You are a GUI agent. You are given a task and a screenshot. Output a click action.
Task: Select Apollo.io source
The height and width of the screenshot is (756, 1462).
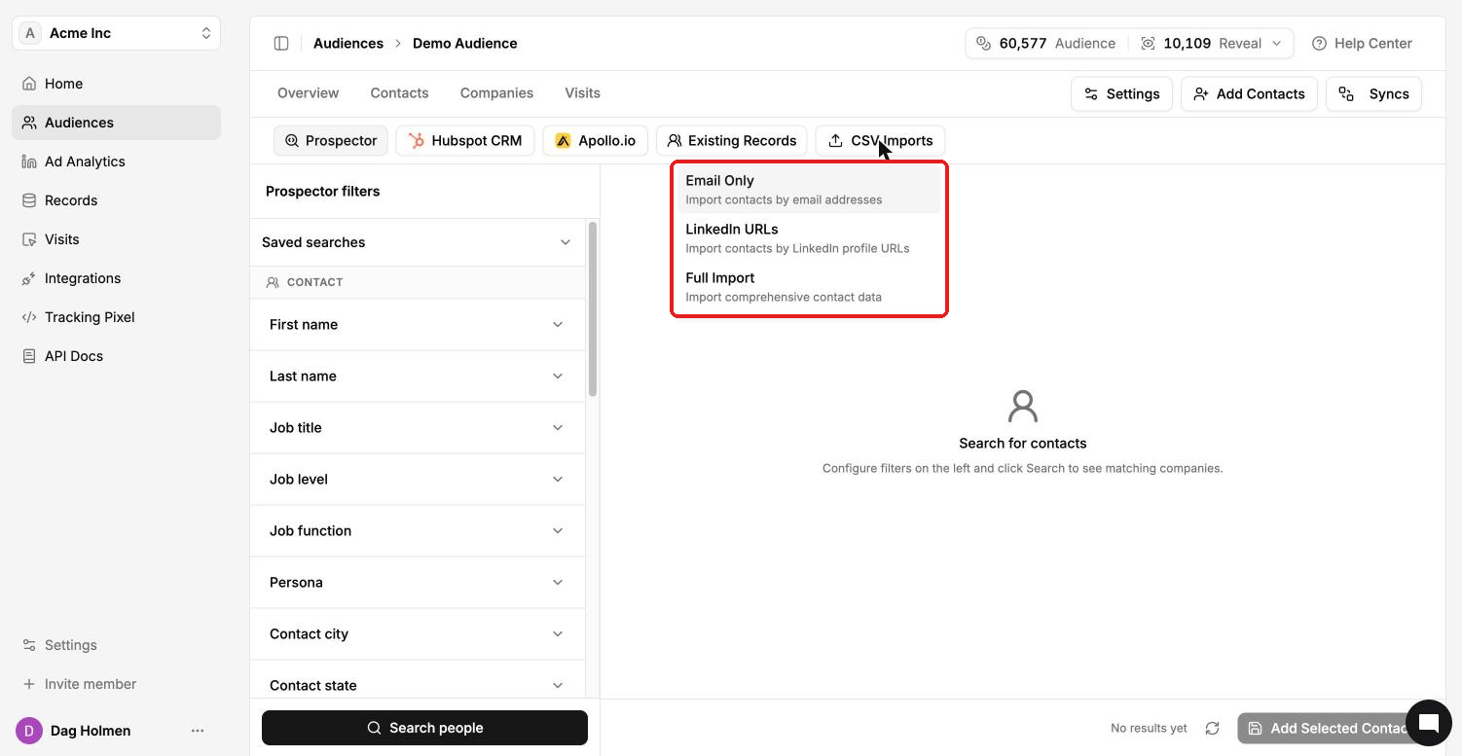point(595,140)
